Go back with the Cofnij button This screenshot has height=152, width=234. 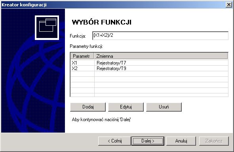tap(114, 141)
